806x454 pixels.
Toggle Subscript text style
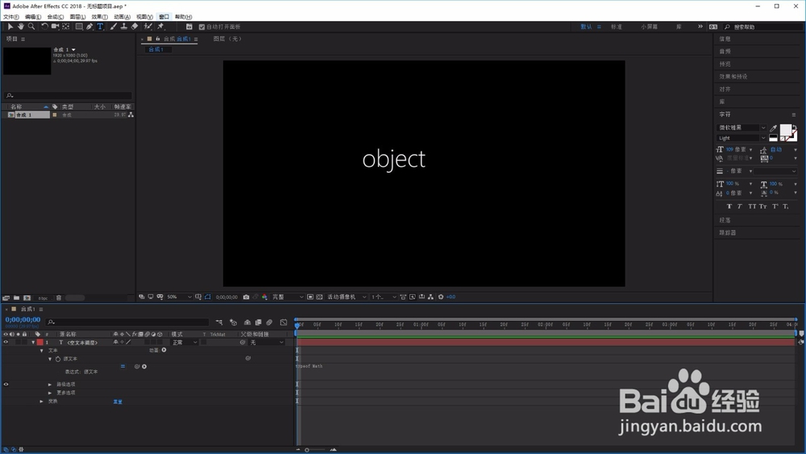(785, 206)
